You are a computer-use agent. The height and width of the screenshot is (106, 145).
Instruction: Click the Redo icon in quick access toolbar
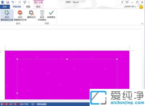coord(19,2)
